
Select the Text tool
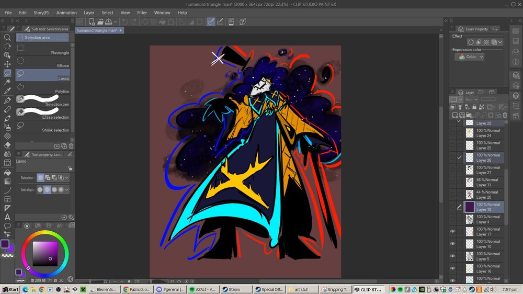pos(7,217)
